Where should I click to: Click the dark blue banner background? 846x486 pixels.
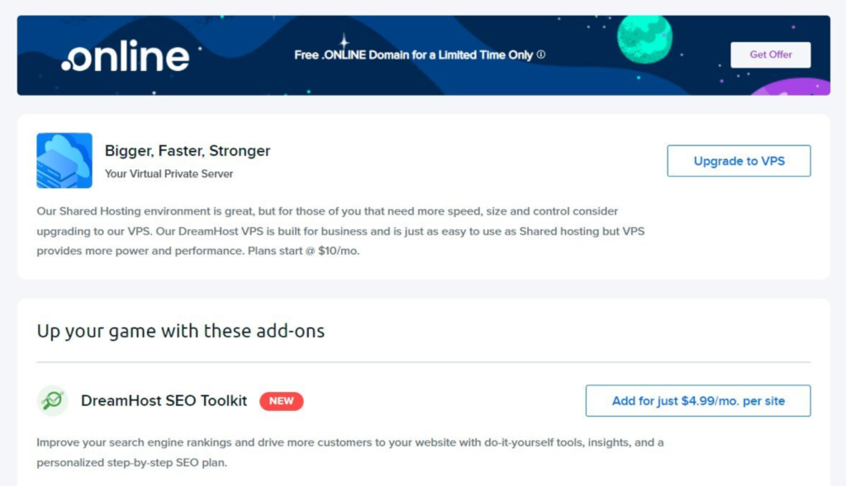coord(243,81)
